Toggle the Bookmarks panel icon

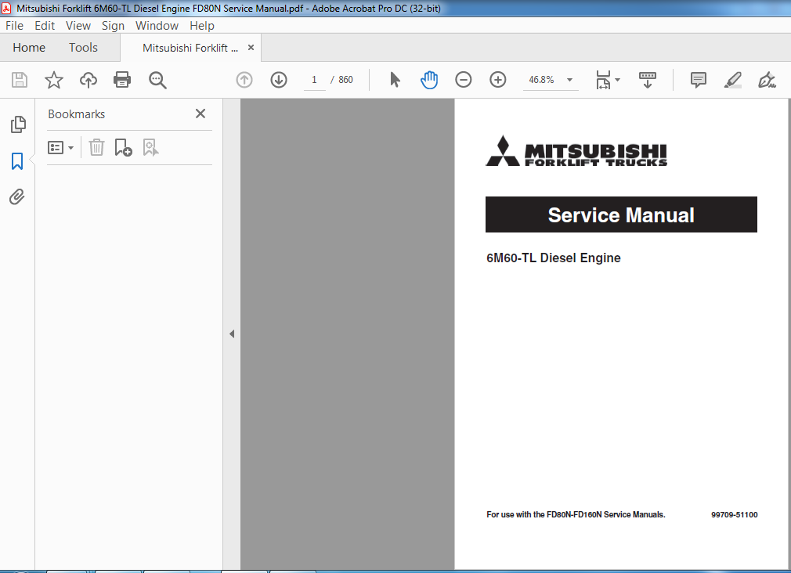pos(17,161)
